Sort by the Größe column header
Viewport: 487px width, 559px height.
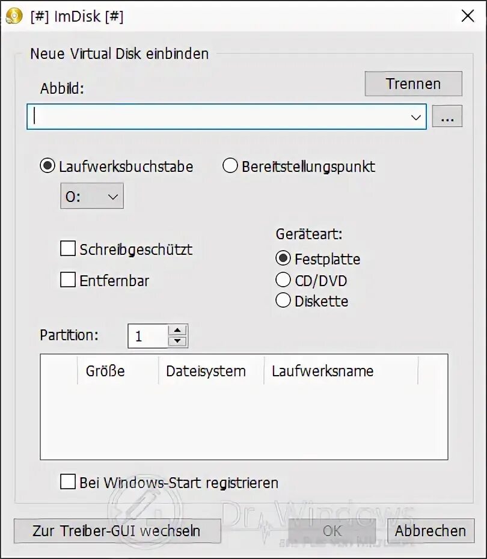(x=118, y=371)
